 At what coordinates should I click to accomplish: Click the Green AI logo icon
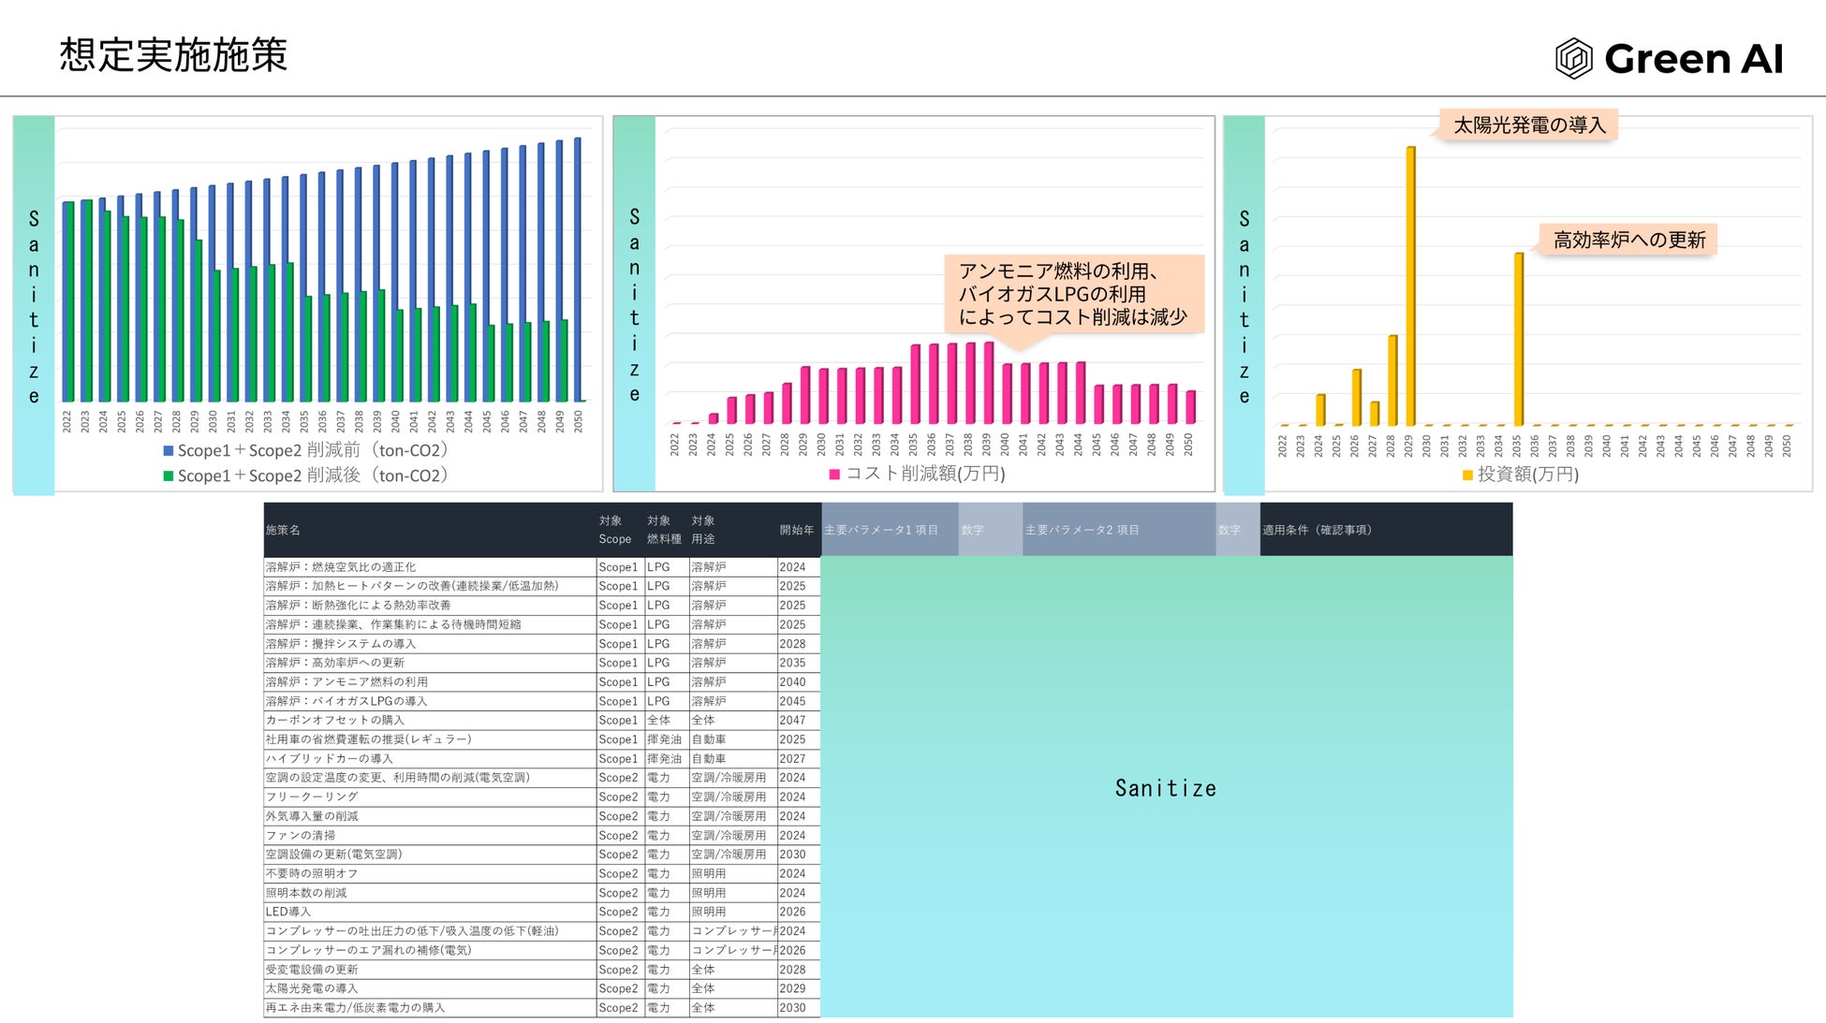coord(1573,59)
